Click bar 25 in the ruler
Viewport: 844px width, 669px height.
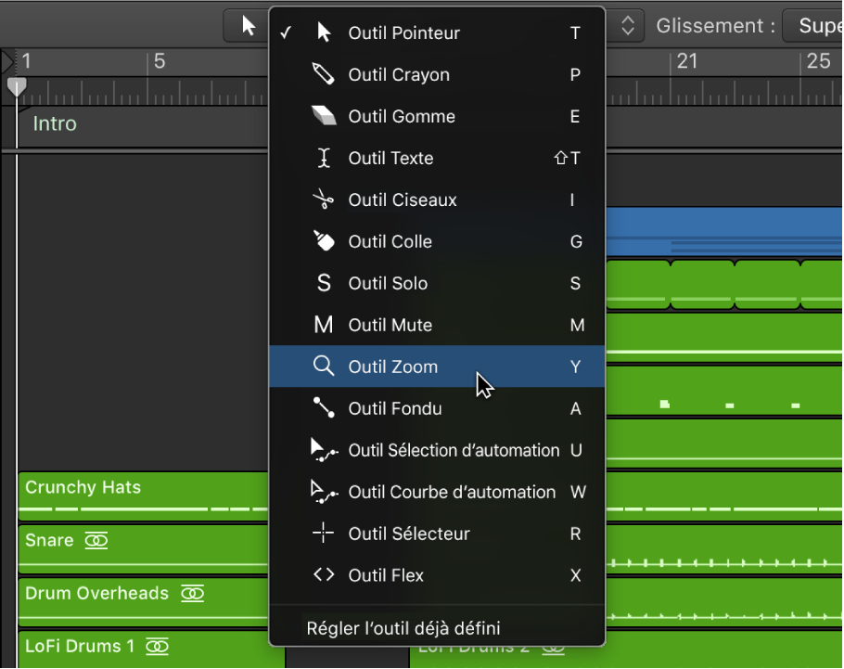818,61
